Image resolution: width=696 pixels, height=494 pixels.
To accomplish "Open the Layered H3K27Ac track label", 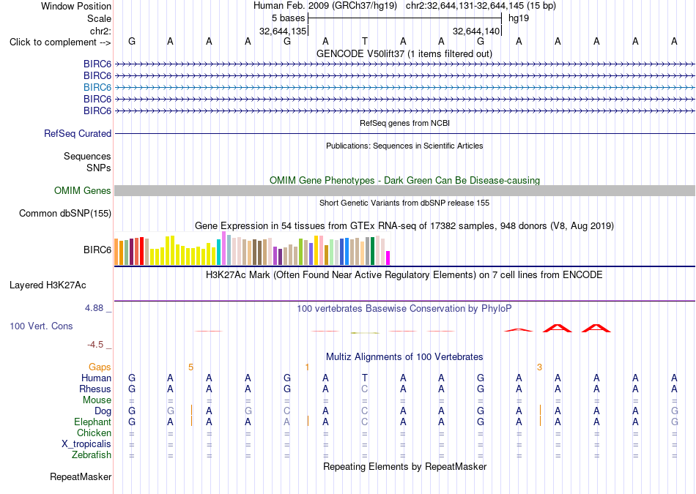I will (48, 285).
